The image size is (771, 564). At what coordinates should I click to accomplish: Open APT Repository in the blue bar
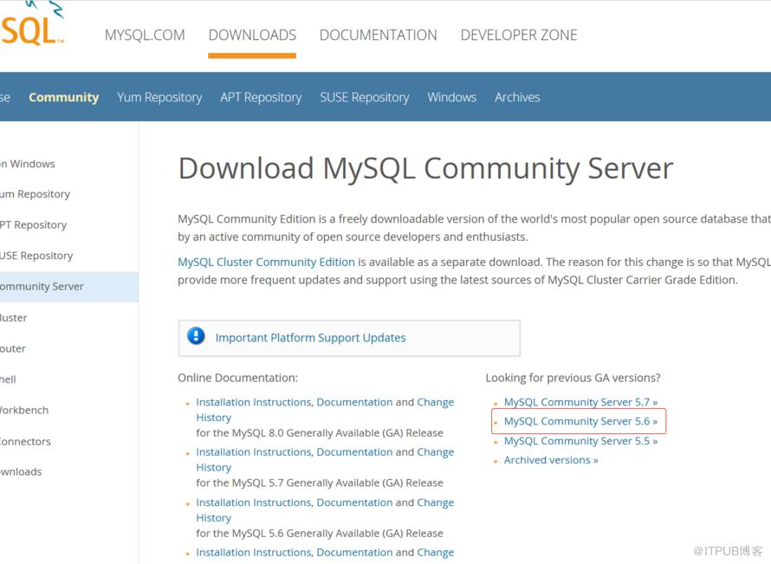261,97
